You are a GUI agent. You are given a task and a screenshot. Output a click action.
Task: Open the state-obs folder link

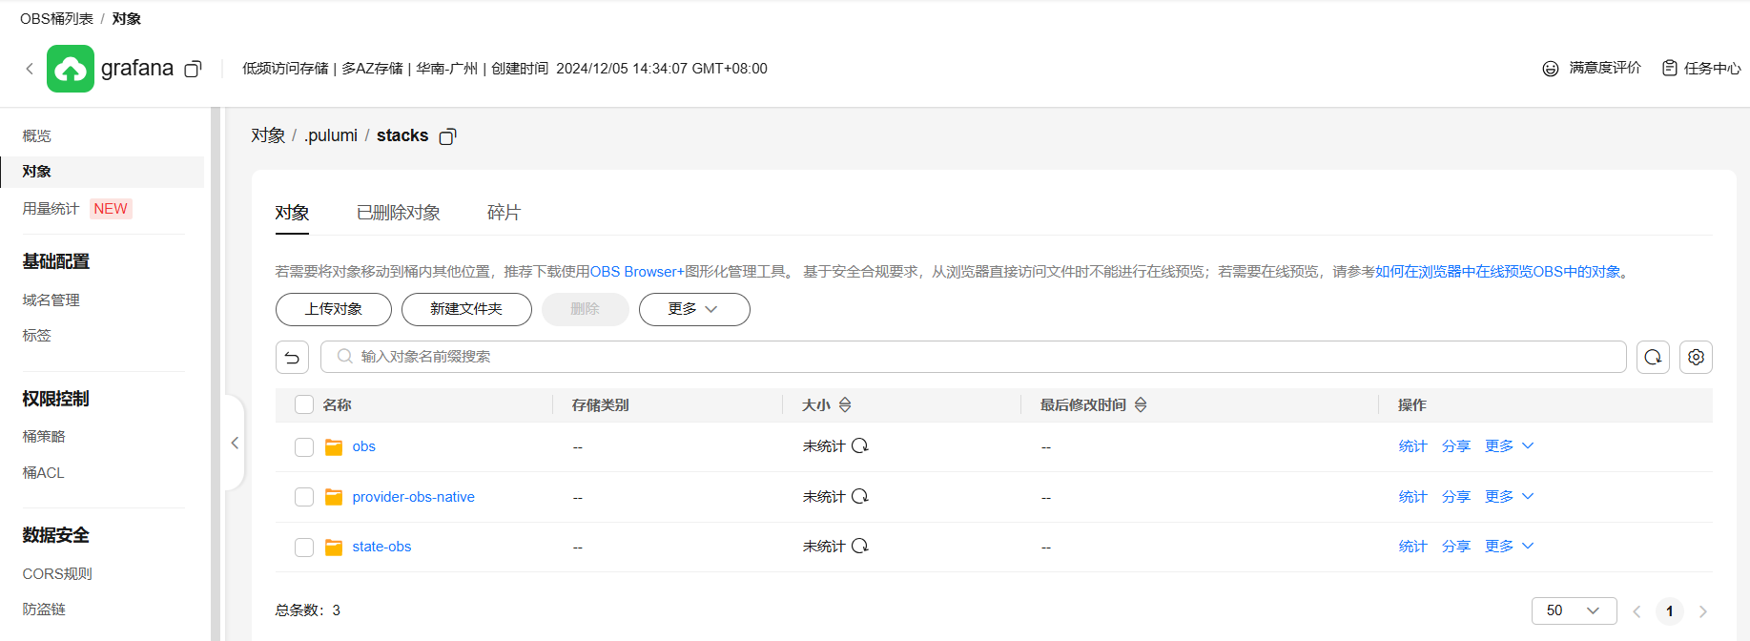coord(381,547)
